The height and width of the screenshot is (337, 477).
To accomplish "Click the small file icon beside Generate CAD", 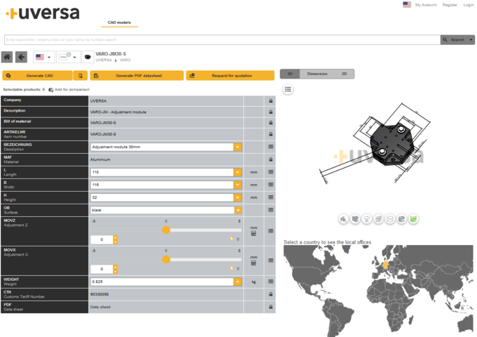I will (x=81, y=76).
